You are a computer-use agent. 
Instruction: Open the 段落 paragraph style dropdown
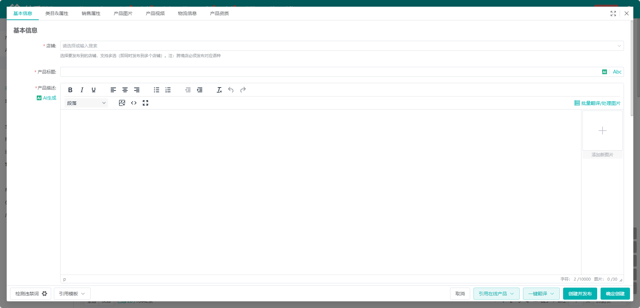tap(86, 103)
